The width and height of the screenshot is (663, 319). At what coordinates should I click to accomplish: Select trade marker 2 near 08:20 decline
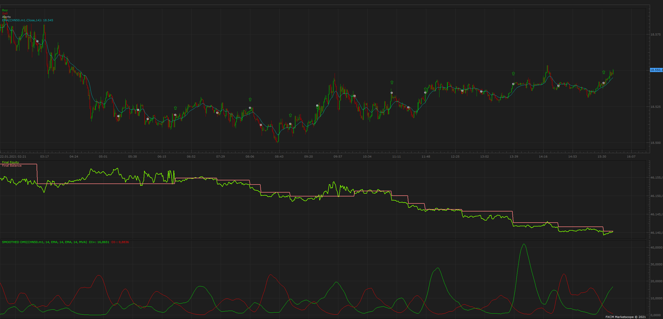[x=261, y=125]
